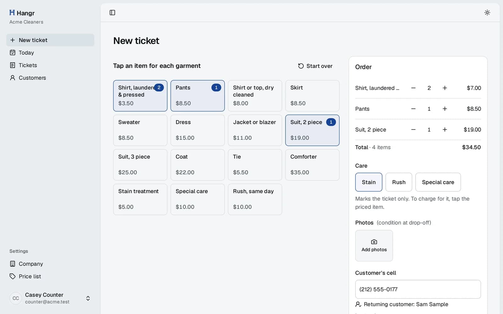Decrease Shirt, laundered quantity with minus

pyautogui.click(x=413, y=88)
